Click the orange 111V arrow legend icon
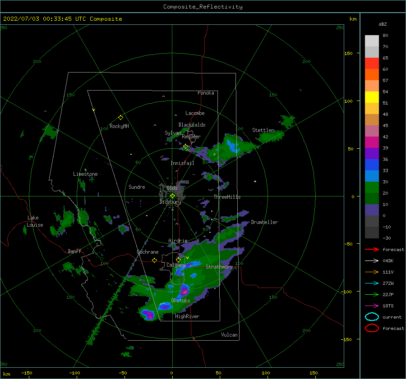 [372, 272]
